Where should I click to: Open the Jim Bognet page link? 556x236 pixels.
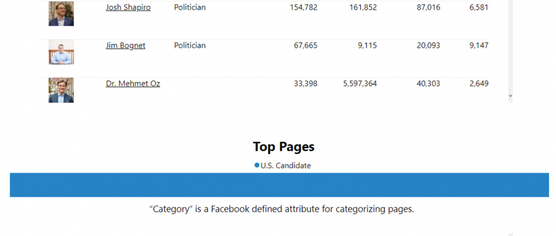click(x=125, y=45)
